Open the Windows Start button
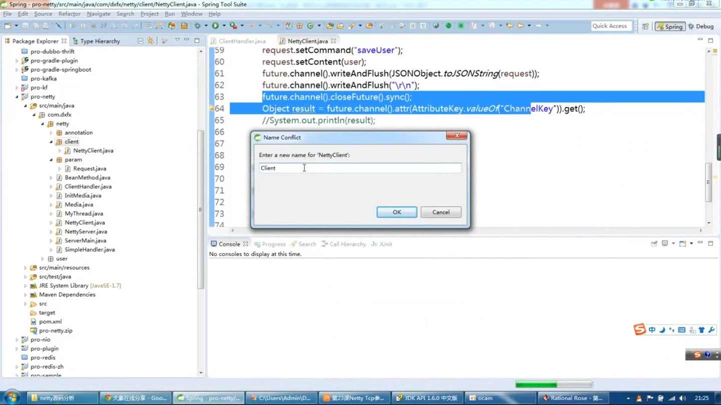The image size is (721, 405). tap(11, 397)
